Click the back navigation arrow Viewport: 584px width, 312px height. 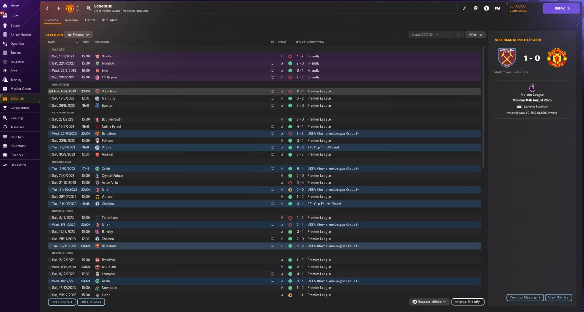pyautogui.click(x=47, y=8)
